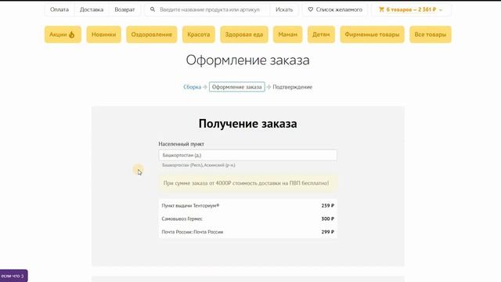Click the 300 ₽ delivery price
501x282 pixels.
coord(328,219)
